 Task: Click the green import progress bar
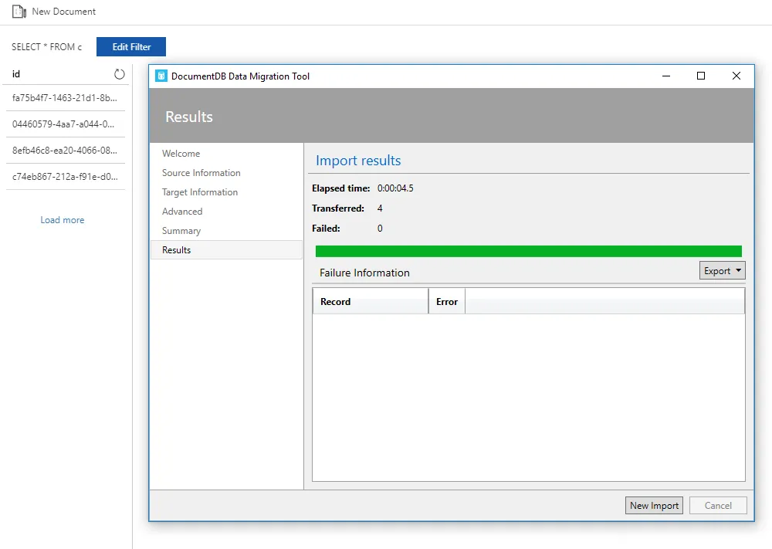click(528, 251)
